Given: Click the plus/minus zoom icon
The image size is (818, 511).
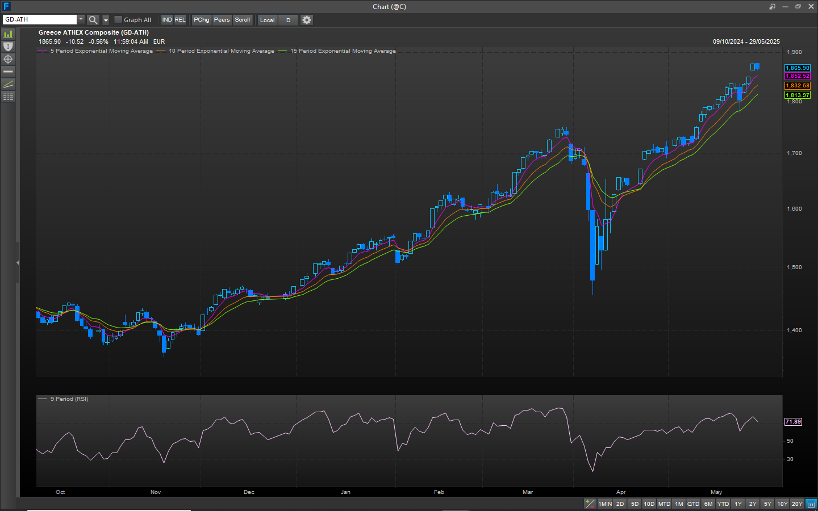Looking at the screenshot, I should 590,504.
